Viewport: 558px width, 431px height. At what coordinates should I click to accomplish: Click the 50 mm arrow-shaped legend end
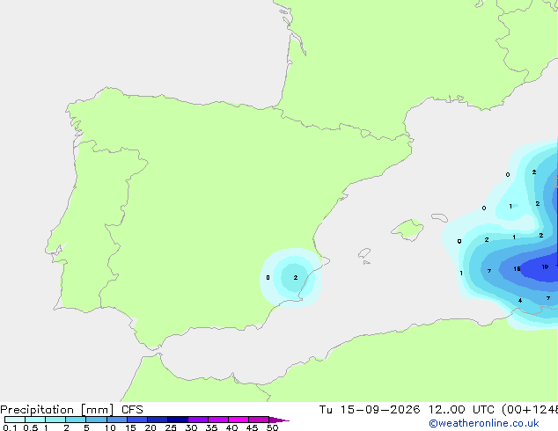[279, 420]
